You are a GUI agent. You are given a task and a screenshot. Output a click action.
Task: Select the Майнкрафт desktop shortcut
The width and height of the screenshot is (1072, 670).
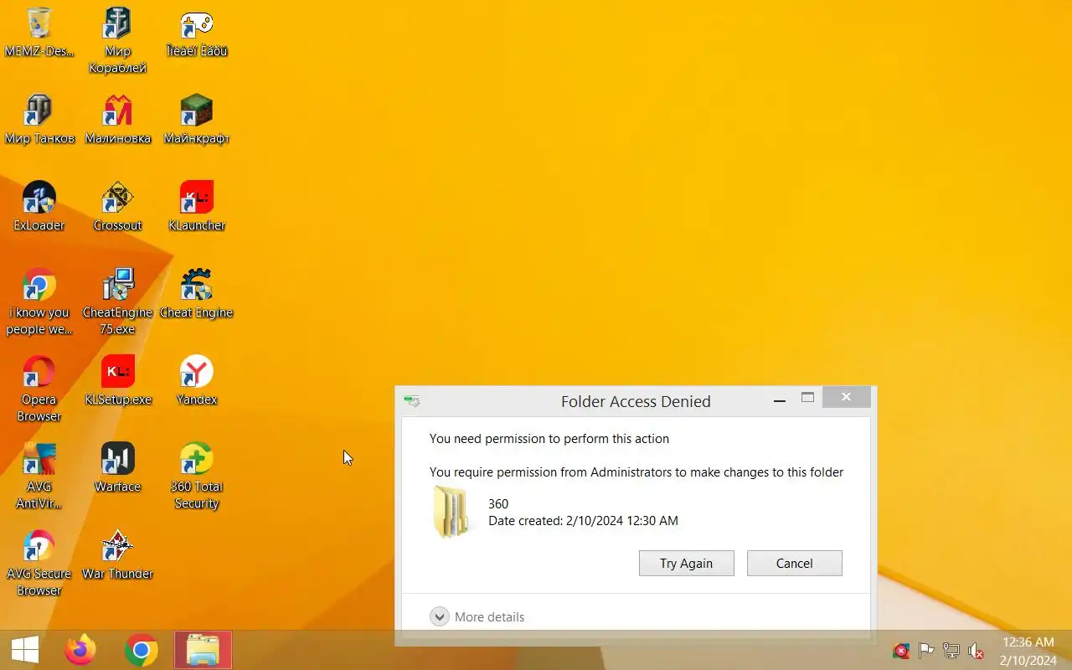pyautogui.click(x=196, y=120)
